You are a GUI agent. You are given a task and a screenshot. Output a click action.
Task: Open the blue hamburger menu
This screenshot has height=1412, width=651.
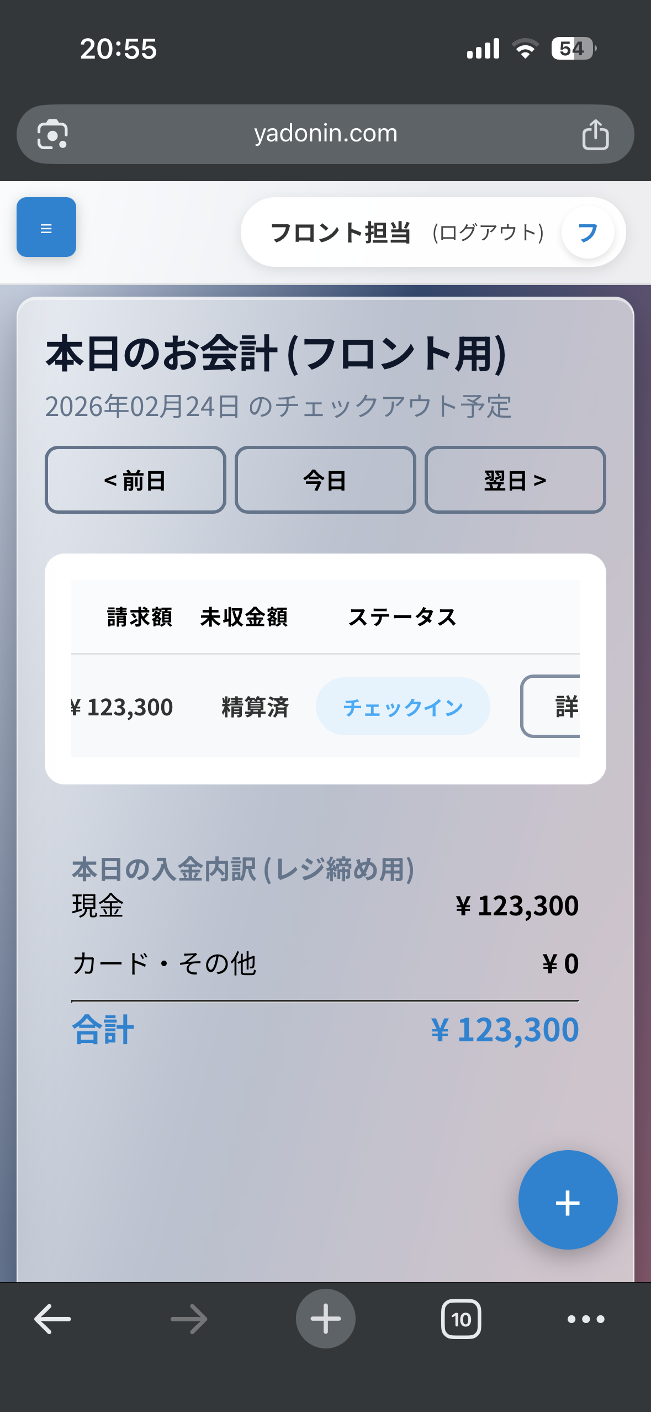[x=46, y=227]
